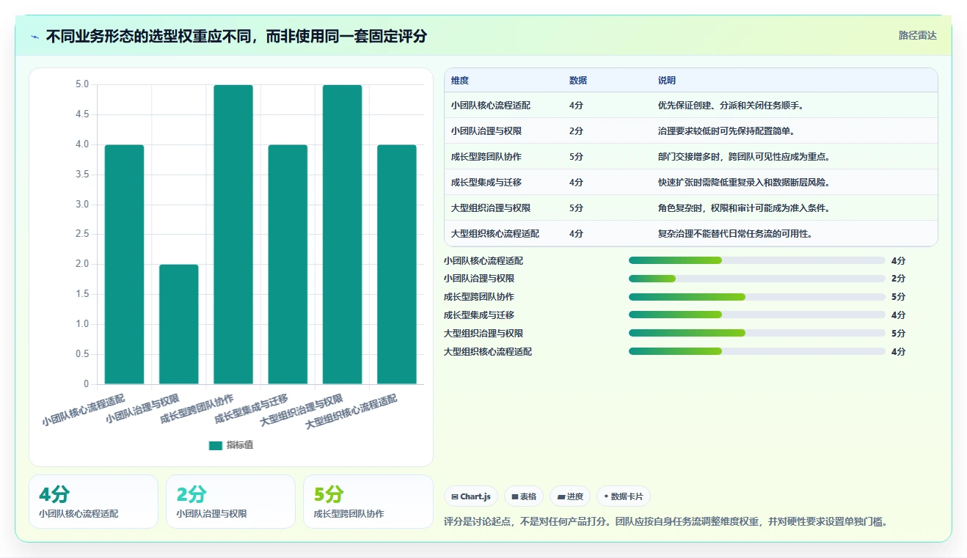The height and width of the screenshot is (558, 967).
Task: Click the description 优先保证创建、分派和关闭任务顺手。
Action: click(x=731, y=106)
